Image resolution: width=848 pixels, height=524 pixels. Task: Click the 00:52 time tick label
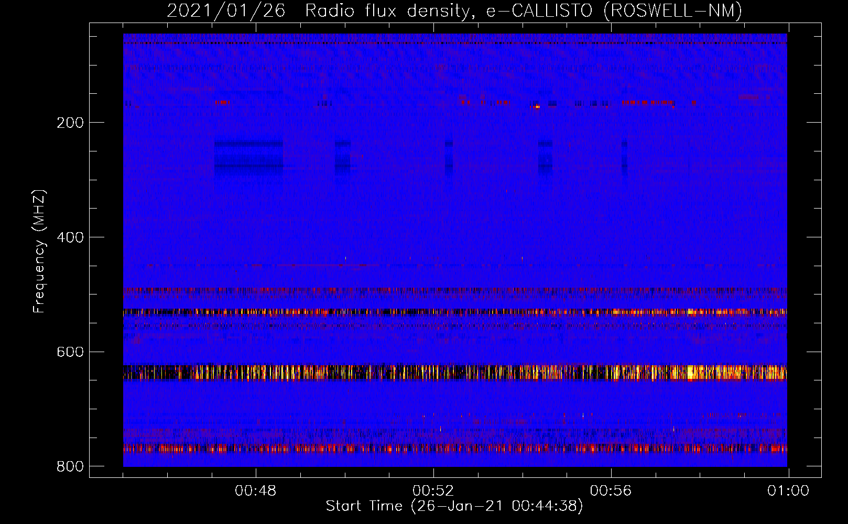(x=433, y=491)
